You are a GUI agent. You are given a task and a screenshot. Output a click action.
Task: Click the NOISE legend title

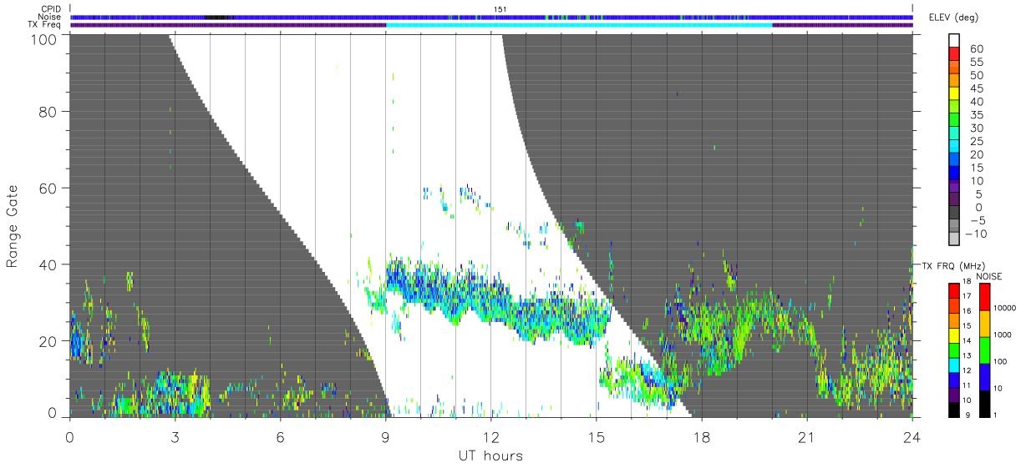click(991, 276)
